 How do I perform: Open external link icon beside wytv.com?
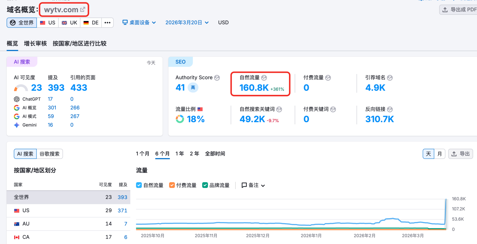83,10
